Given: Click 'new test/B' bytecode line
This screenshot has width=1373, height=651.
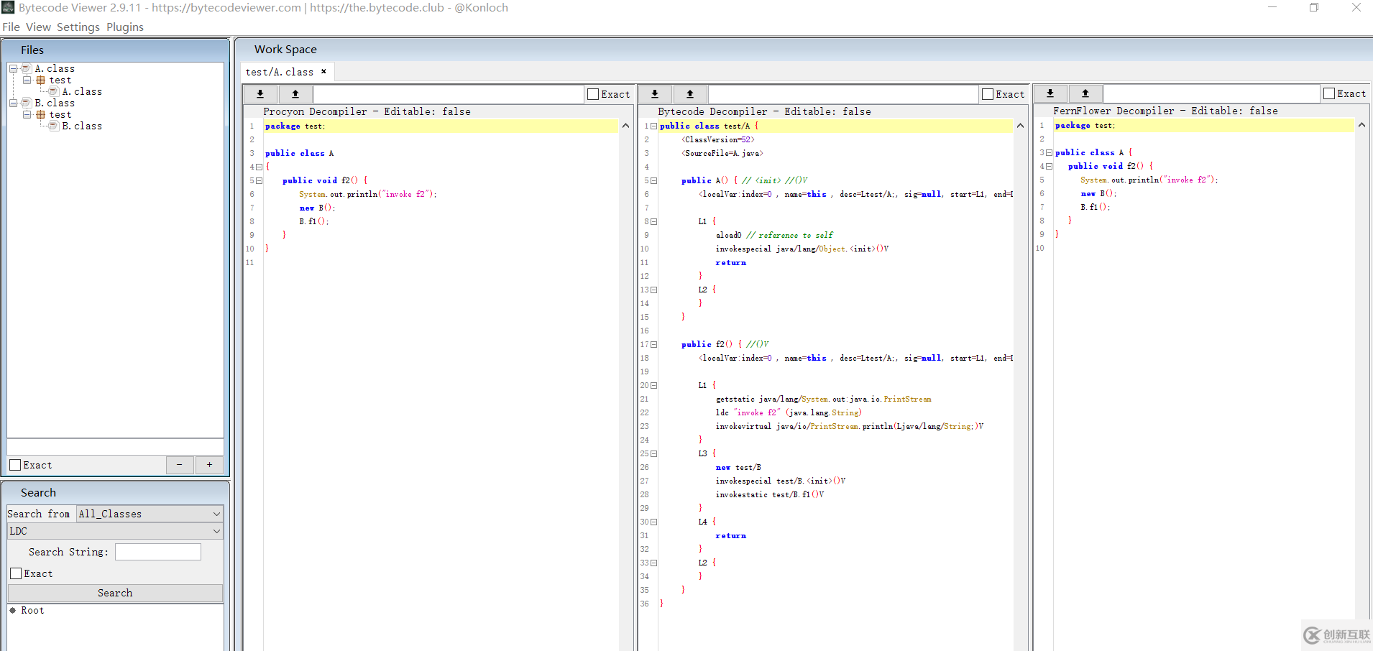Looking at the screenshot, I should [738, 467].
